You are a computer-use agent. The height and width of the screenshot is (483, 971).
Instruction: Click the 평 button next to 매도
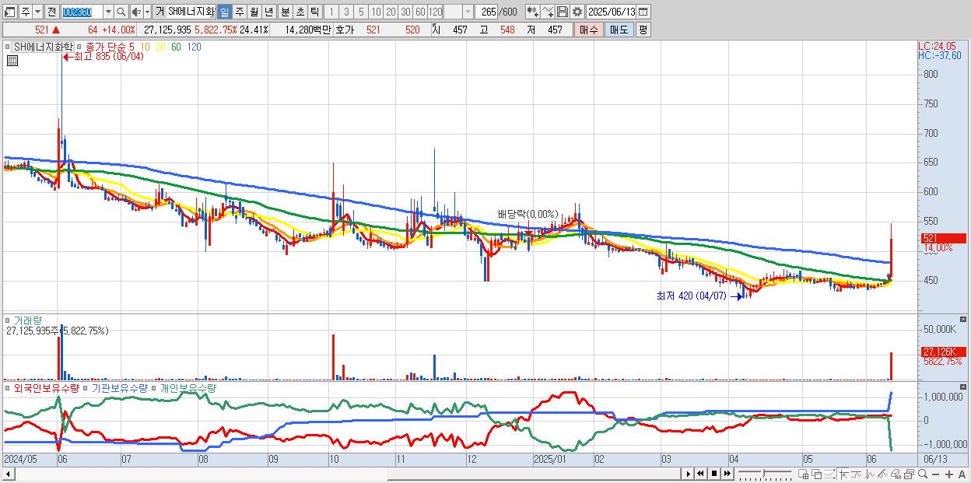pos(643,30)
